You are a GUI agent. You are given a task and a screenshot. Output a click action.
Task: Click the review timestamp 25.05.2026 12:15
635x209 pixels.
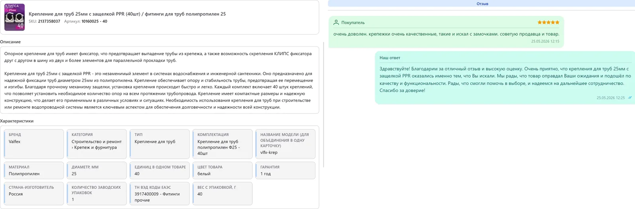[545, 41]
